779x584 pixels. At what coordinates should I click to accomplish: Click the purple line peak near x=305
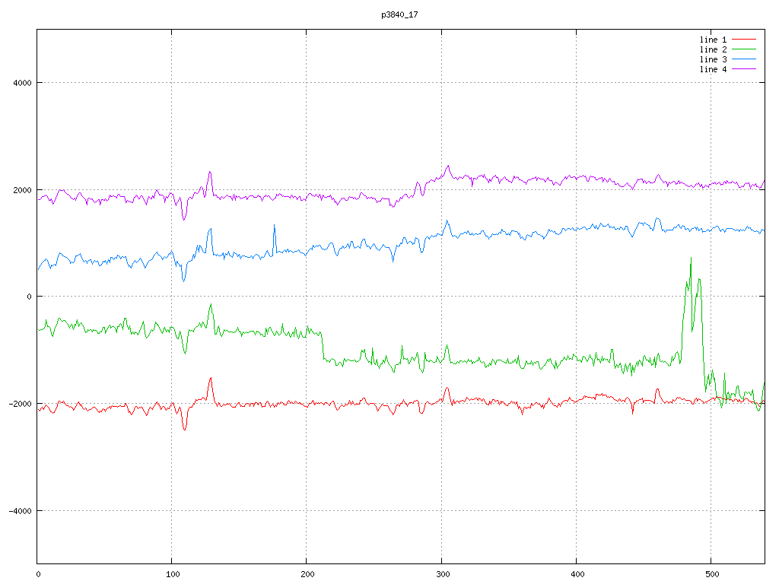click(x=448, y=167)
